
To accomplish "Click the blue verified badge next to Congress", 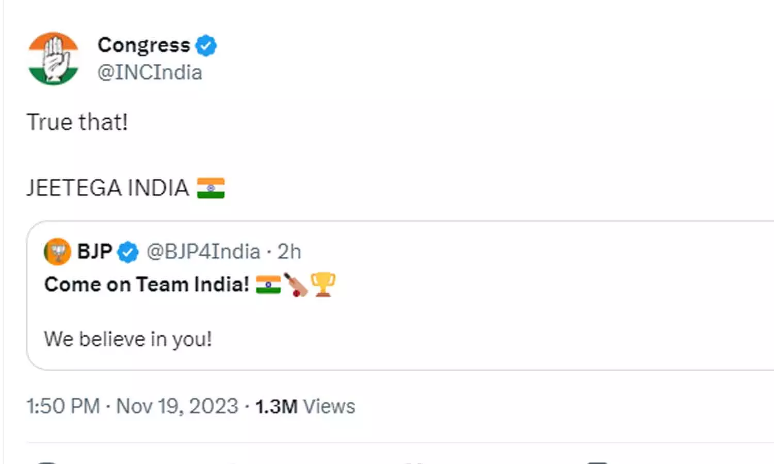I will [206, 44].
